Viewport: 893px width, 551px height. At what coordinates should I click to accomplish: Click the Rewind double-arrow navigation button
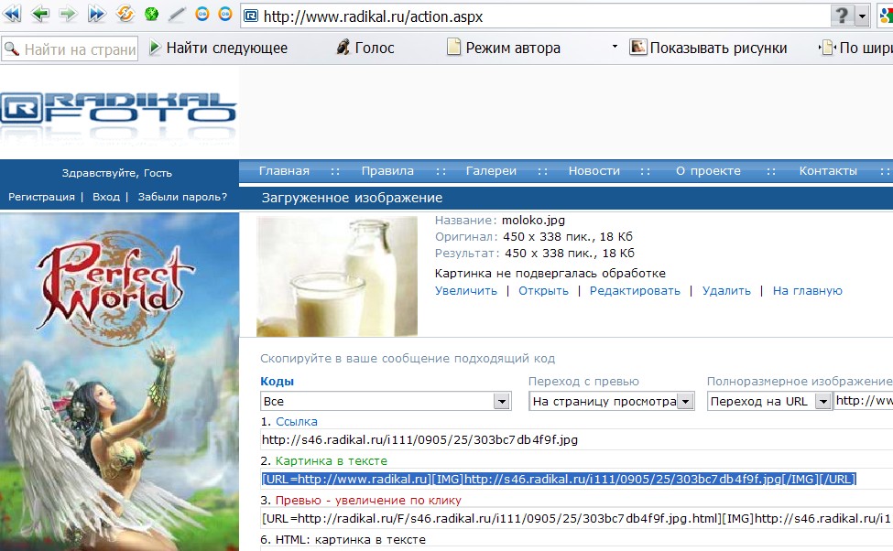click(13, 14)
